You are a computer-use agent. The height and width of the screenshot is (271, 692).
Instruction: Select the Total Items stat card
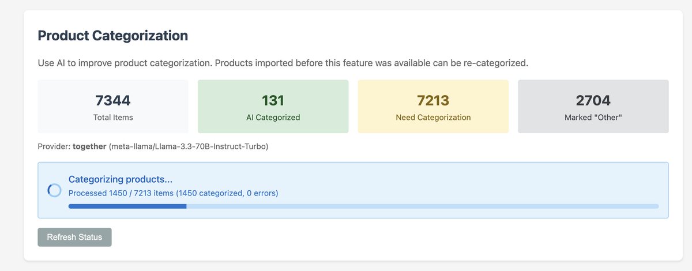pos(113,107)
